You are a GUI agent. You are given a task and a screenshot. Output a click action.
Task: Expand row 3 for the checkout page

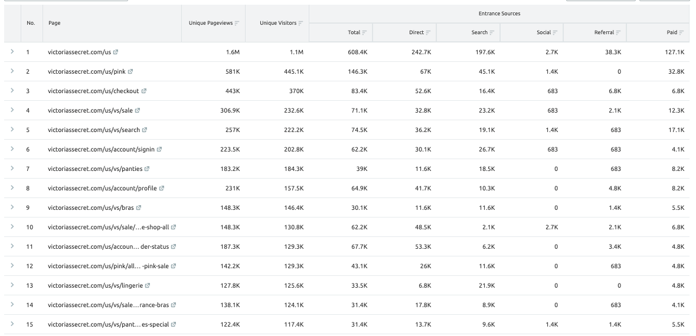pyautogui.click(x=12, y=90)
